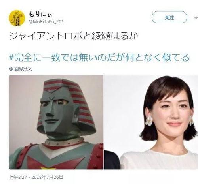This screenshot has width=198, height=184.
Task: Open the Giant Robo photo
Action: [56, 122]
